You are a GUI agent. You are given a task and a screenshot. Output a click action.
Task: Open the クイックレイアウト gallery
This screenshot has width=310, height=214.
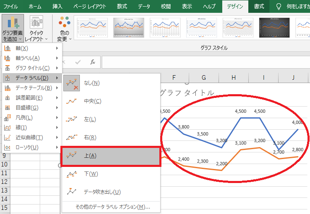click(x=36, y=28)
